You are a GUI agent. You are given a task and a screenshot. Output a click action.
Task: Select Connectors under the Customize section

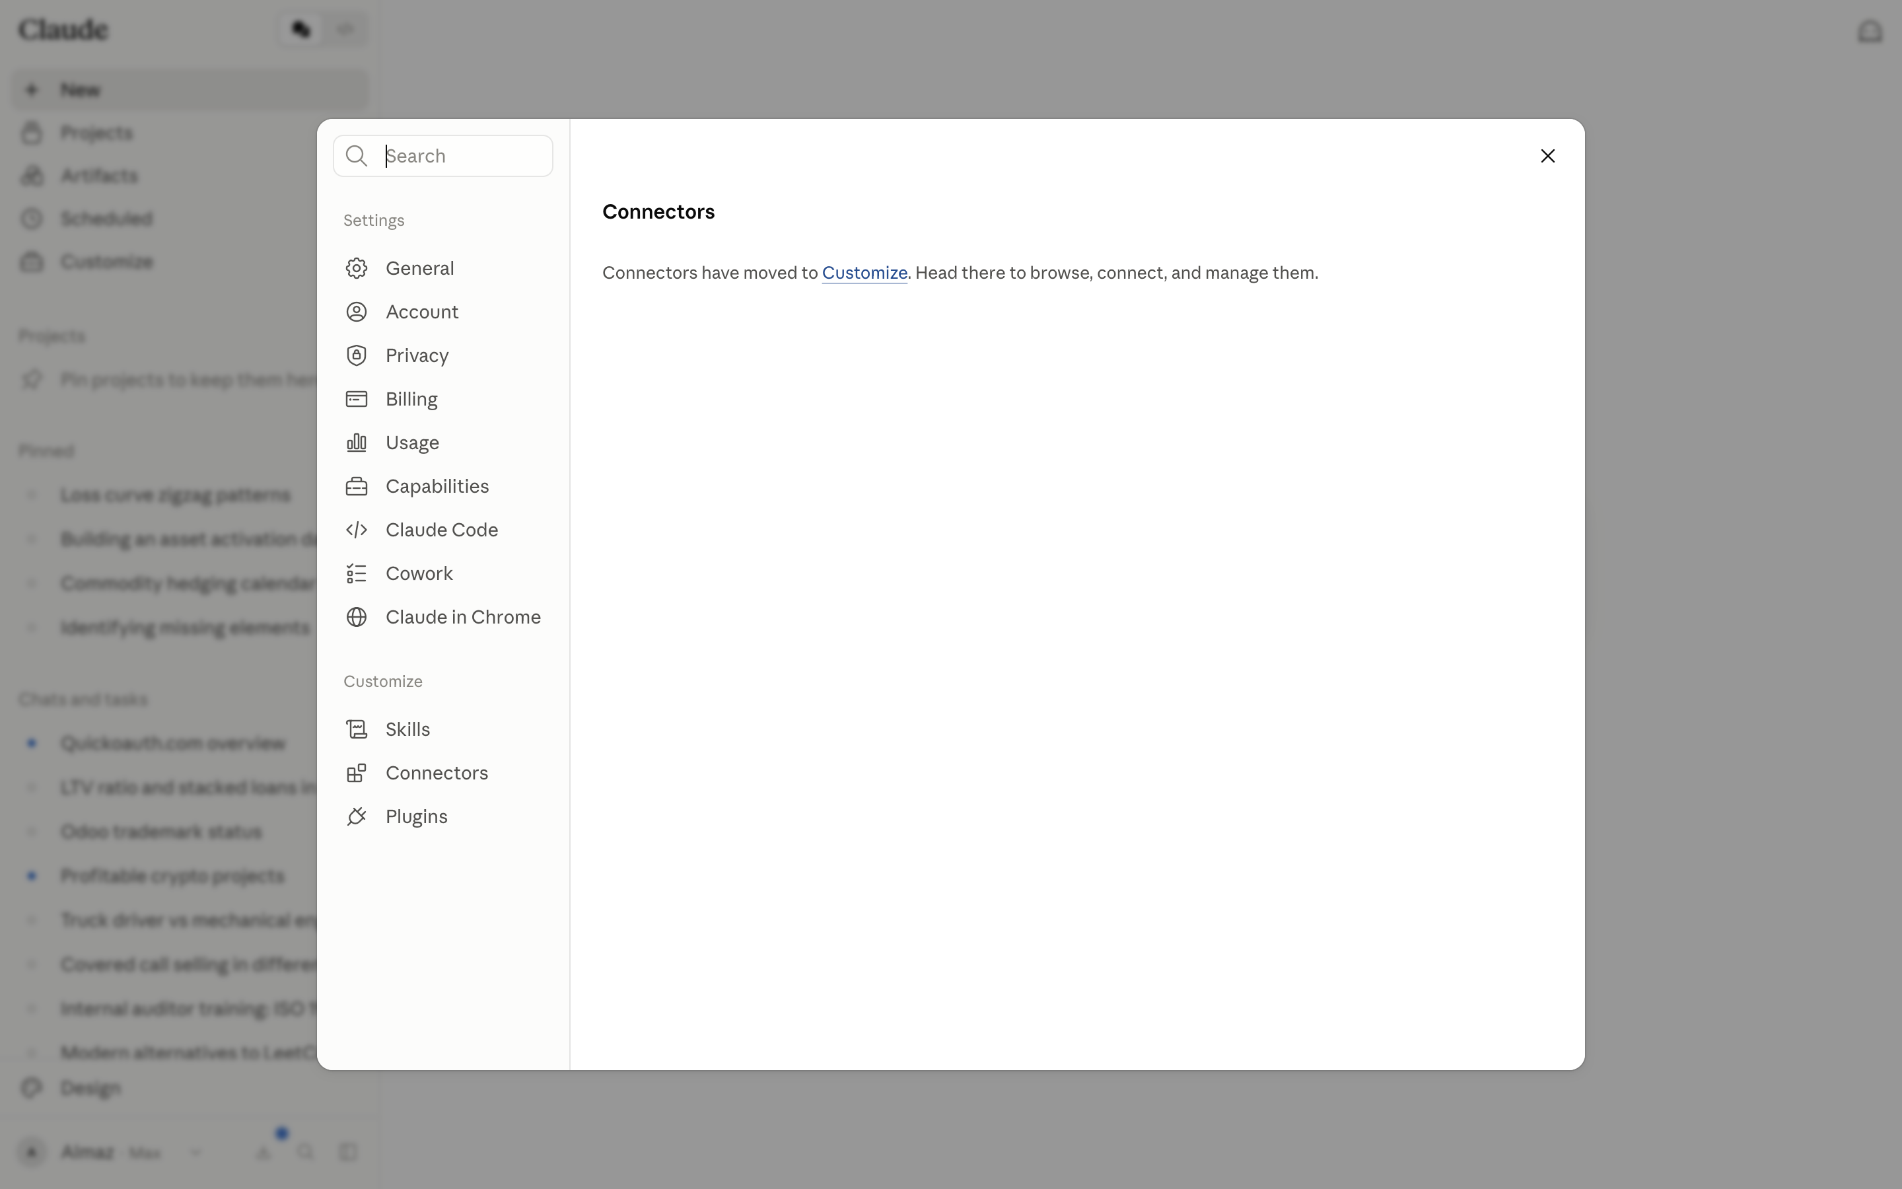tap(443, 773)
